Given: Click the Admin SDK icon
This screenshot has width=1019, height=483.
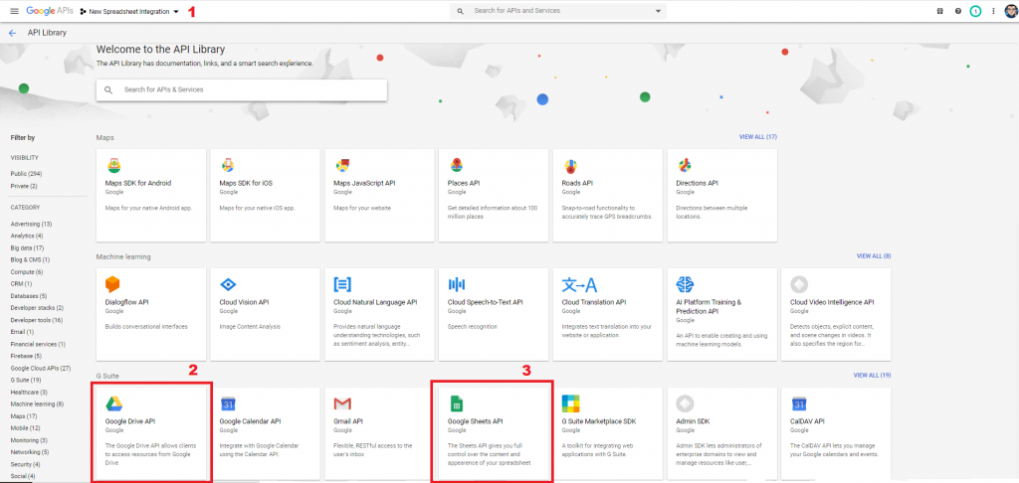Looking at the screenshot, I should pyautogui.click(x=685, y=403).
